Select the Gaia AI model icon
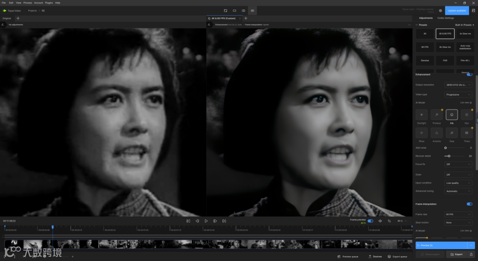Viewport: 478px width, 261px height. 452,132
